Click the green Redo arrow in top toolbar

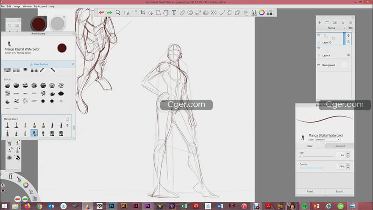(x=109, y=12)
